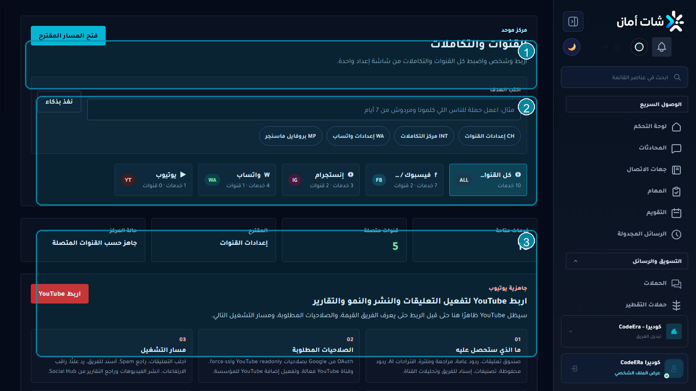
Task: Click فتح المسار المقترح button
Action: 68,36
